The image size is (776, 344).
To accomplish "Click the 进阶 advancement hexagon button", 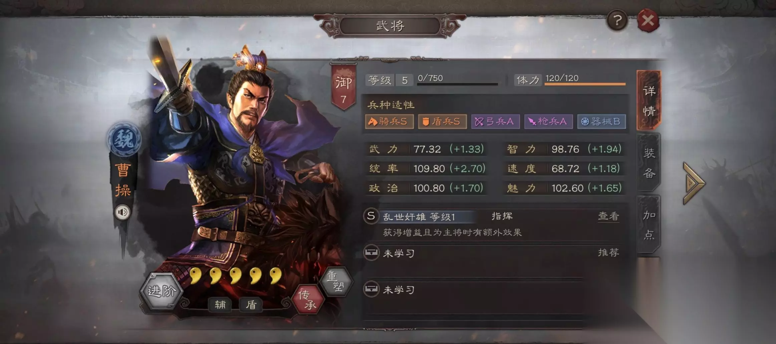I will click(162, 291).
